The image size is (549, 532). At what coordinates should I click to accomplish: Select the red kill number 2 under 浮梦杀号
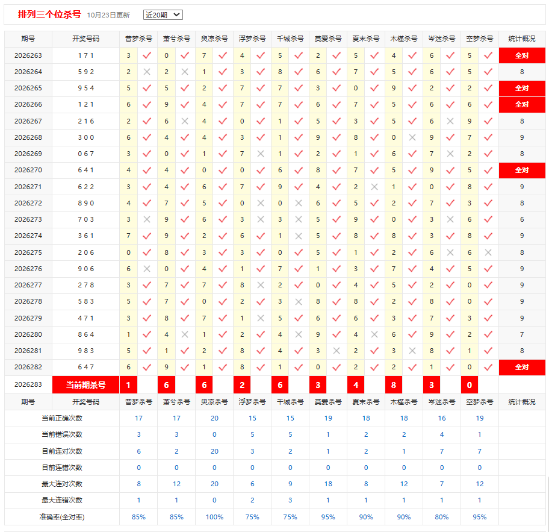[242, 385]
